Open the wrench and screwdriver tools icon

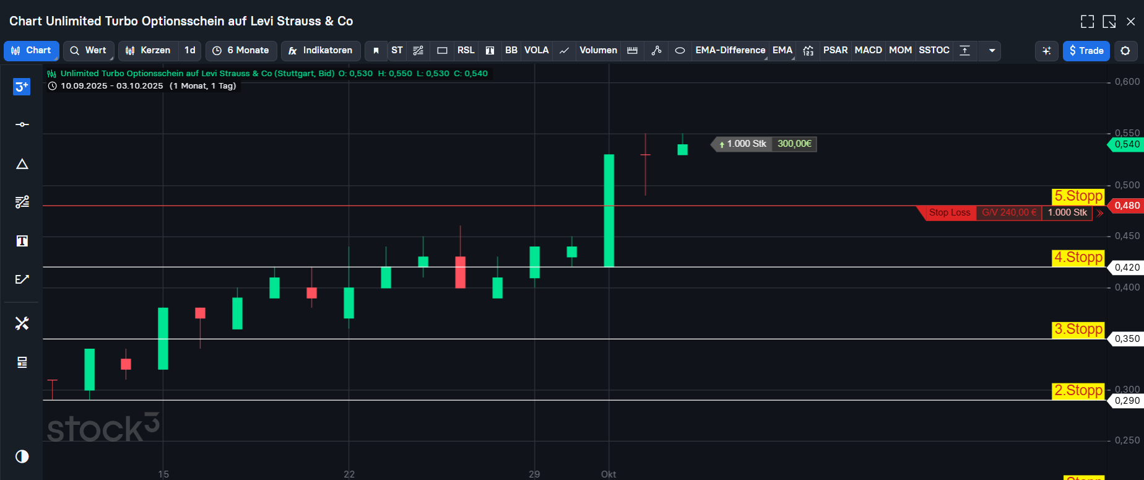point(22,323)
